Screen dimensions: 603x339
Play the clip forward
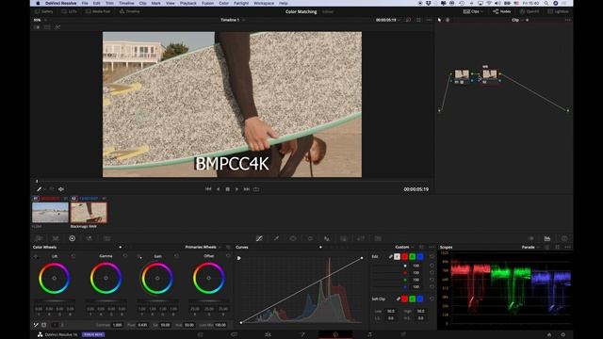coord(236,189)
